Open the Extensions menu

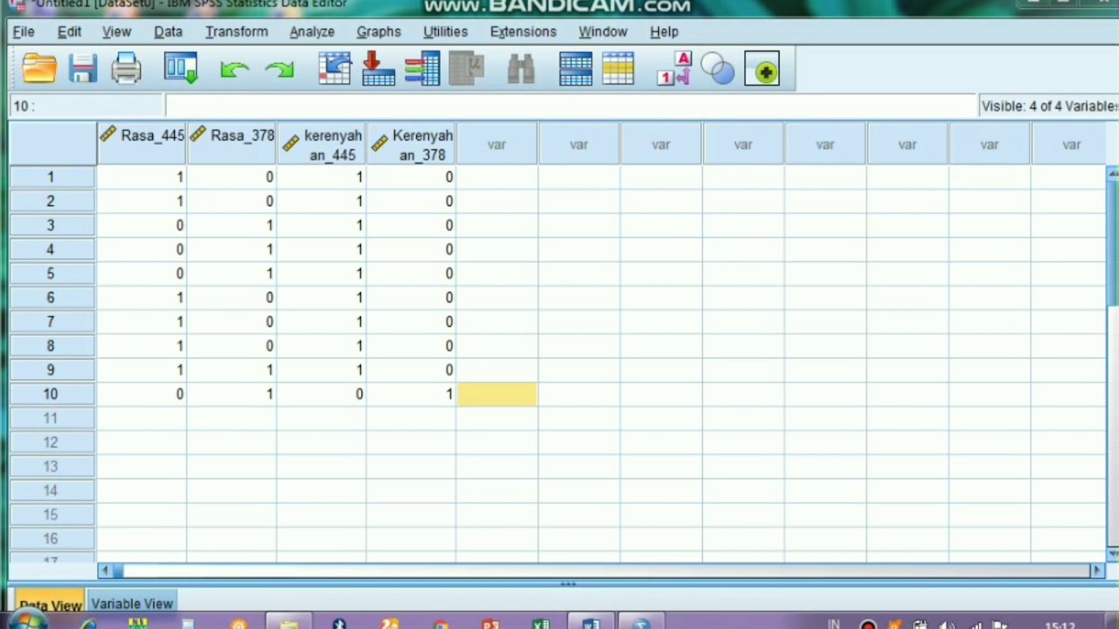tap(523, 31)
